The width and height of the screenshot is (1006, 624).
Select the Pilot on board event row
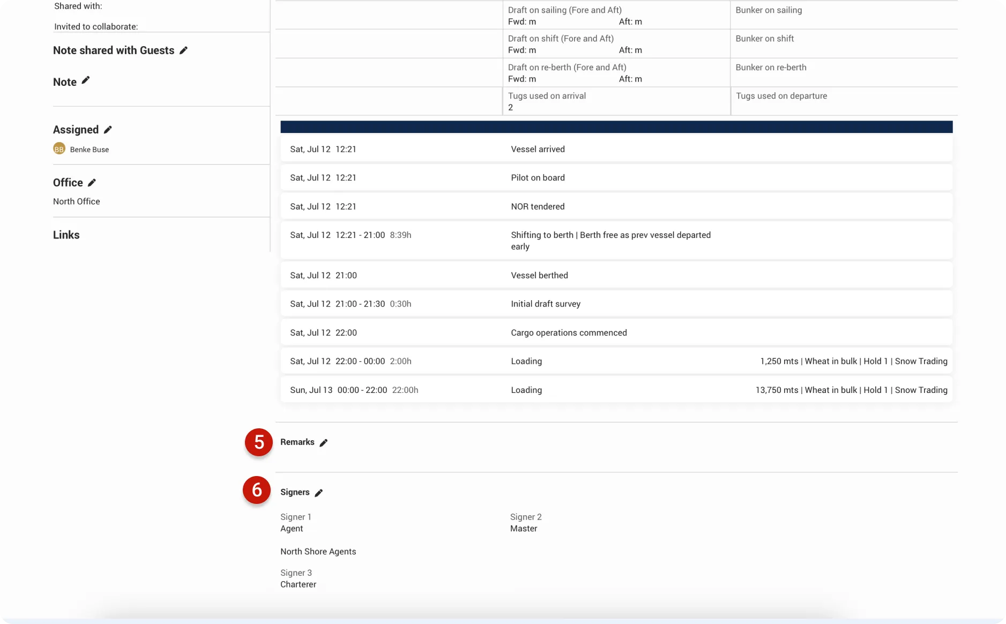(x=616, y=177)
